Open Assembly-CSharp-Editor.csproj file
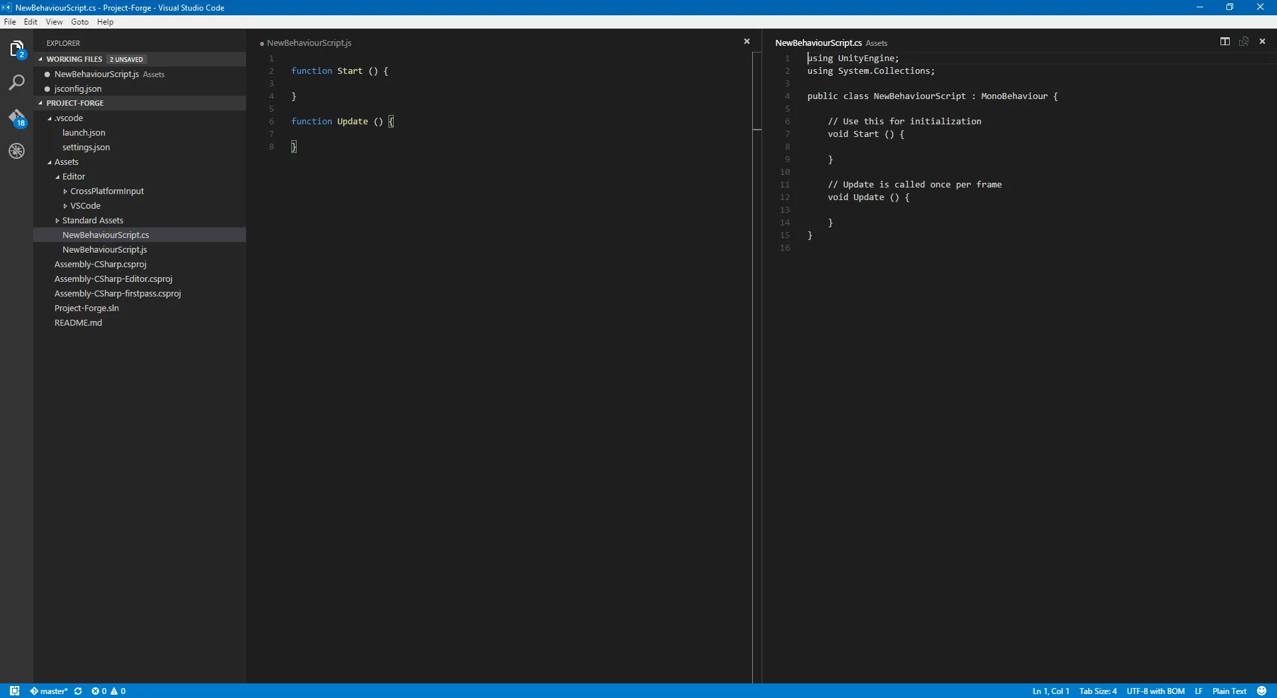This screenshot has width=1277, height=698. [140, 279]
